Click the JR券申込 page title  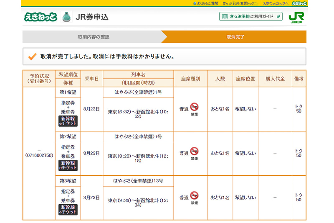click(92, 17)
